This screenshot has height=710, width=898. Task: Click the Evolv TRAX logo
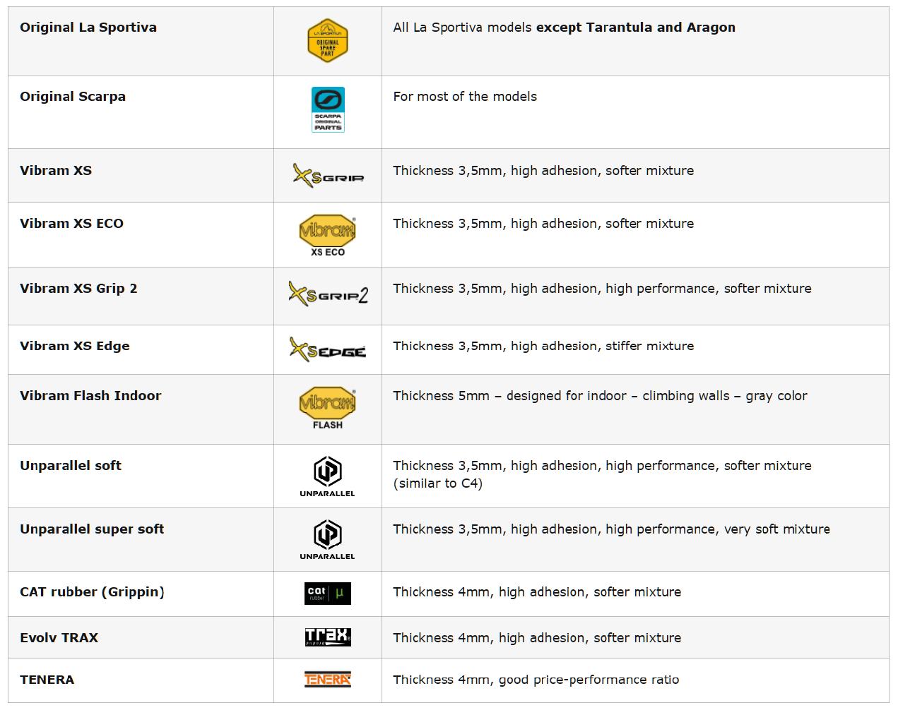pos(328,637)
